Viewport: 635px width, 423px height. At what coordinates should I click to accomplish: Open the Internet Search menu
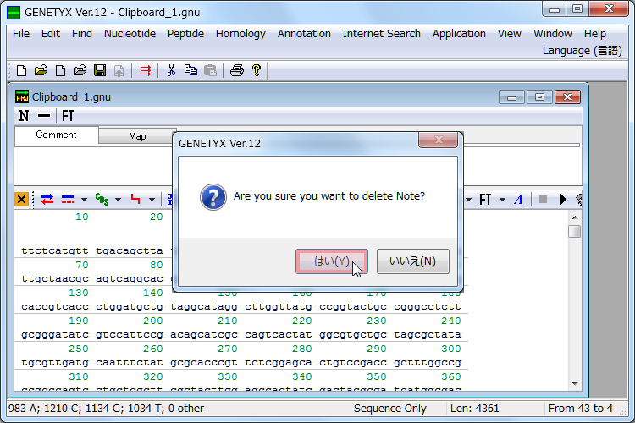click(x=382, y=34)
